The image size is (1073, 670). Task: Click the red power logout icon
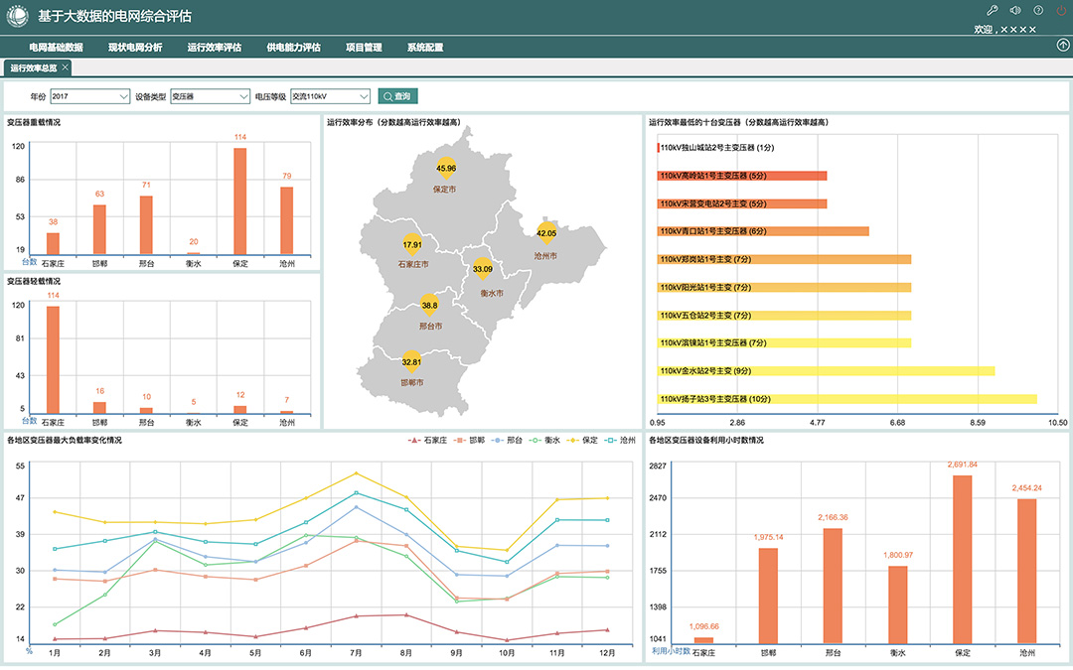coord(1061,10)
